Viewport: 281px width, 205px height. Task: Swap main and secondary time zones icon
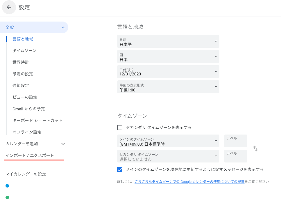255,149
